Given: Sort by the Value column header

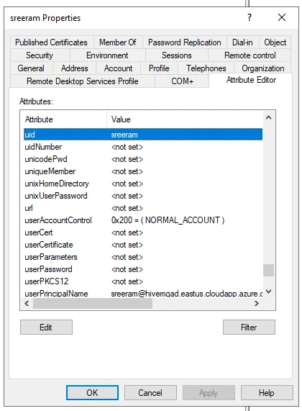Looking at the screenshot, I should (185, 119).
